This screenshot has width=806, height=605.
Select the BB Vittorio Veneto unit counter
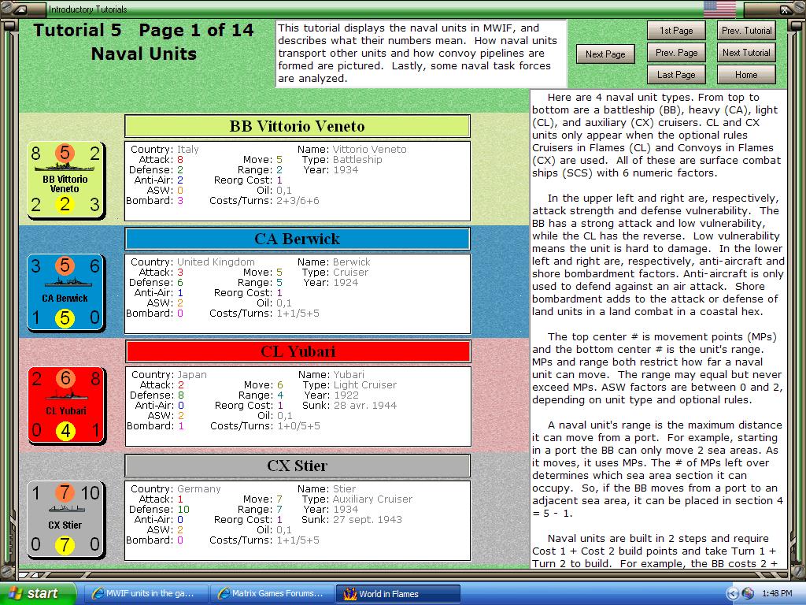point(66,180)
